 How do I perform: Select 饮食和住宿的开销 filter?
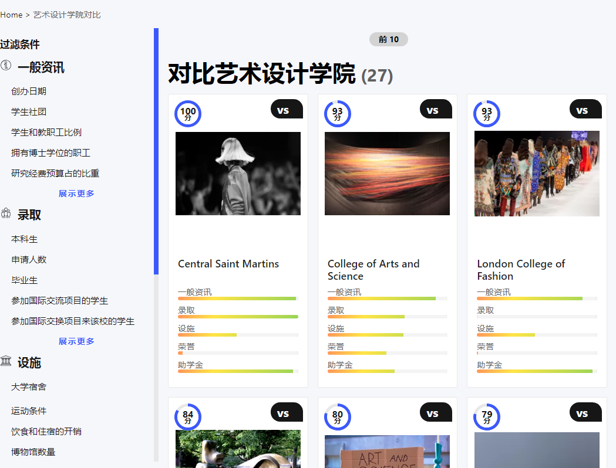(46, 432)
